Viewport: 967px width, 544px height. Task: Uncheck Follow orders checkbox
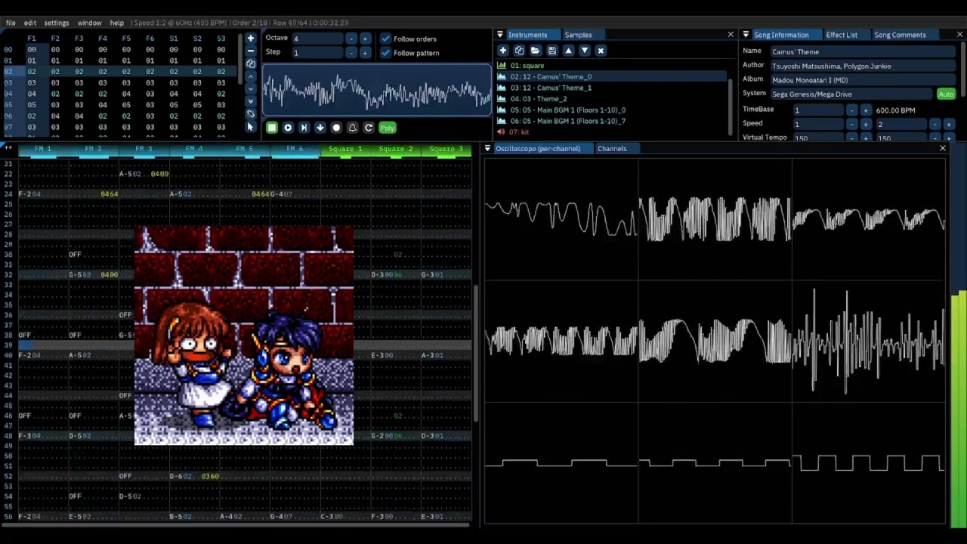(385, 39)
